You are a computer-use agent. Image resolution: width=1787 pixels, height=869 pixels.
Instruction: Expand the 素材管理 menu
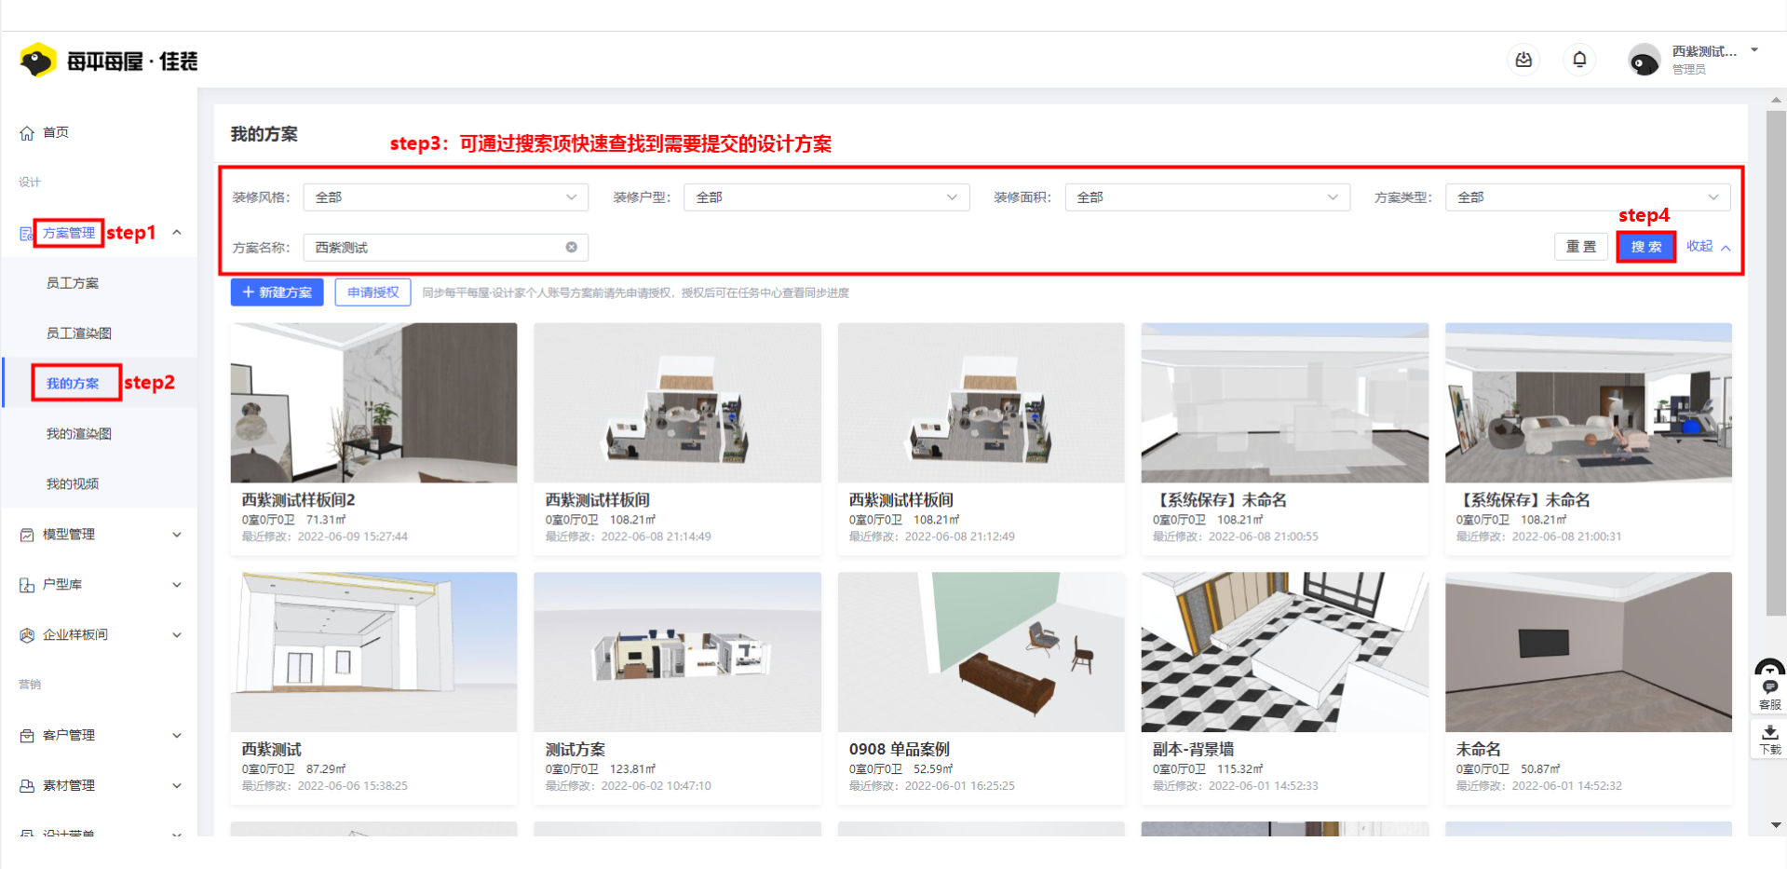coord(176,786)
